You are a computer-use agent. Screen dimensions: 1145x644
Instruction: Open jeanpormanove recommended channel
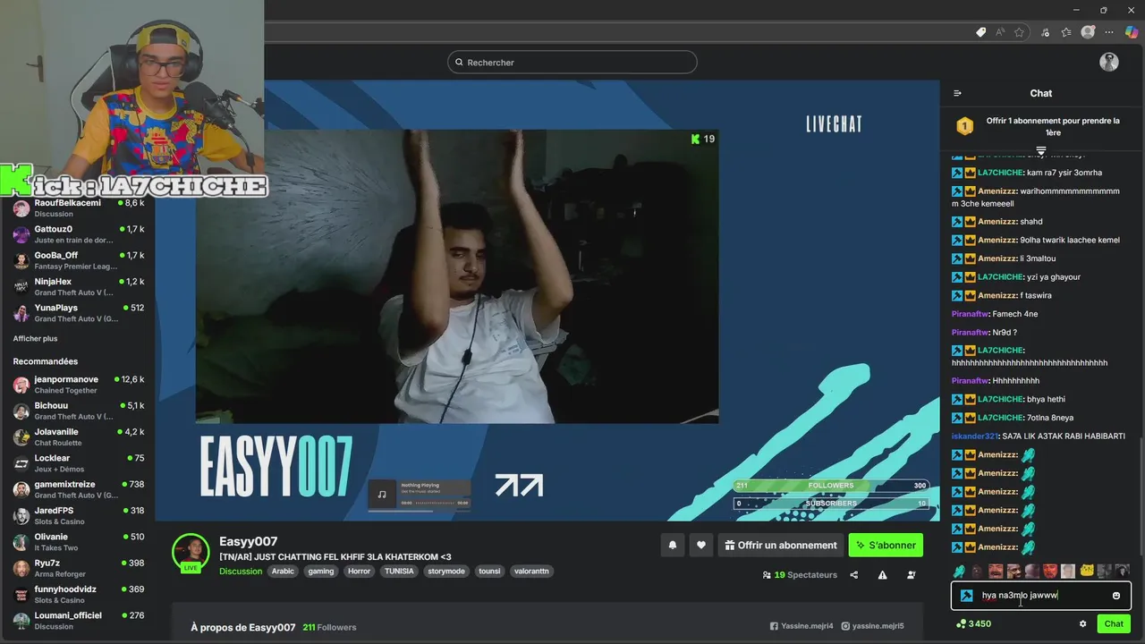(78, 385)
